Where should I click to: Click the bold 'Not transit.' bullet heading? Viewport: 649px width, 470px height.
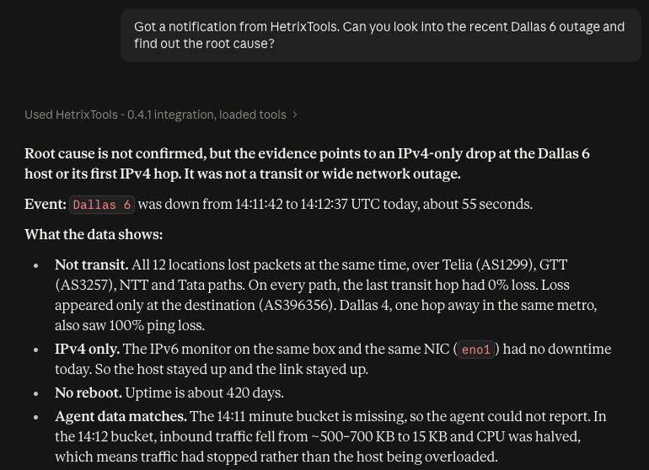pos(92,264)
